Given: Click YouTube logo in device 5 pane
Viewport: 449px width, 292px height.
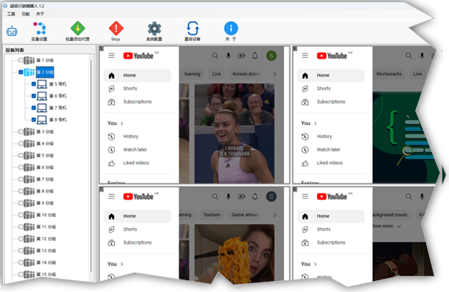Looking at the screenshot, I should point(138,56).
